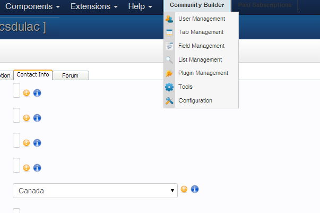Click the blue Tools gear icon
The width and height of the screenshot is (320, 213).
pos(169,87)
